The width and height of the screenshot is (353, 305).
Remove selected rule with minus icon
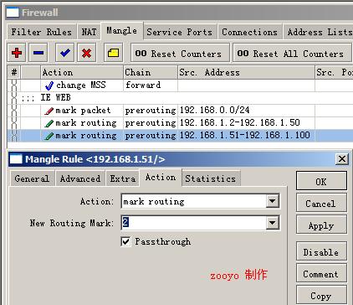click(38, 53)
